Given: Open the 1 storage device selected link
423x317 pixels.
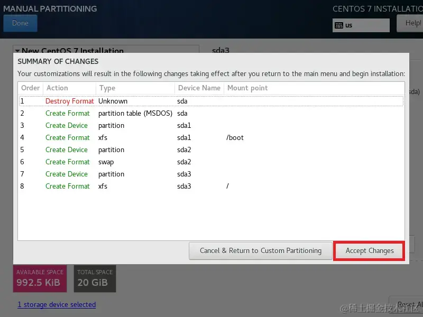Looking at the screenshot, I should click(x=57, y=305).
